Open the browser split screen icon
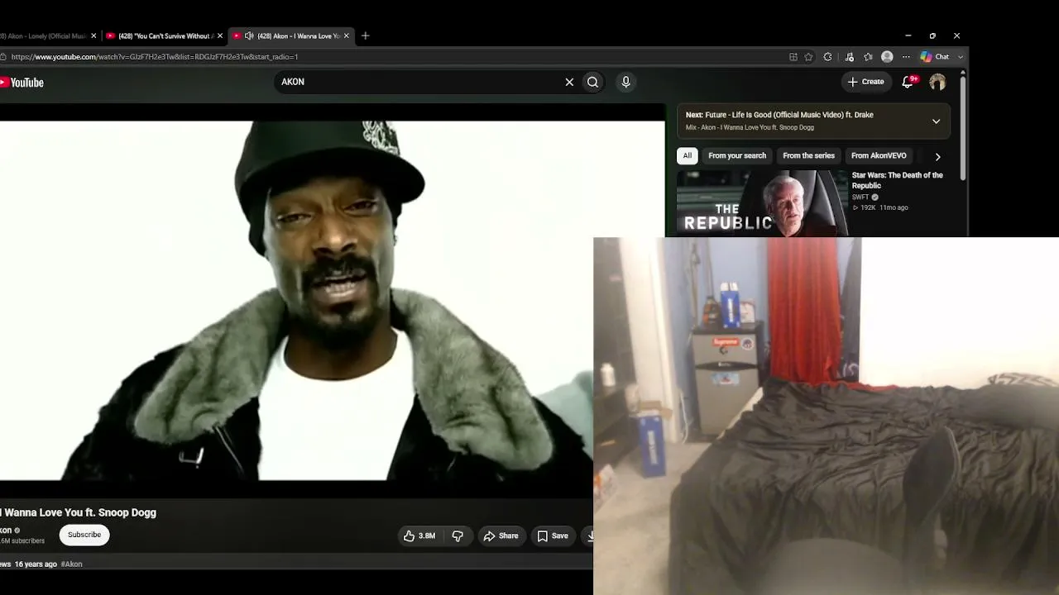 point(793,57)
